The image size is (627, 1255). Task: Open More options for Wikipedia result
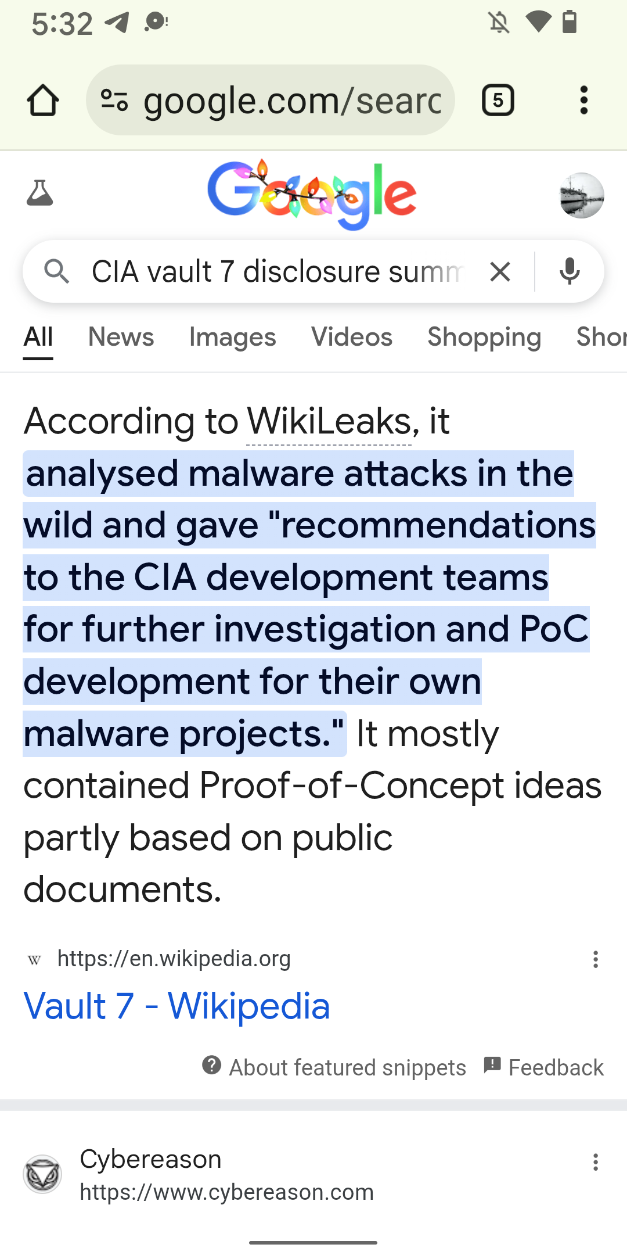(595, 959)
